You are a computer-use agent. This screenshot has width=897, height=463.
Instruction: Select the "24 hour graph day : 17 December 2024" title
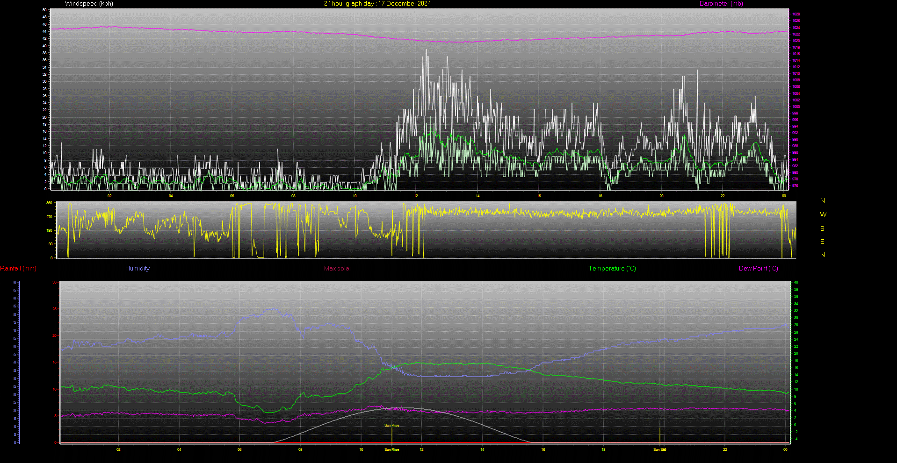377,4
